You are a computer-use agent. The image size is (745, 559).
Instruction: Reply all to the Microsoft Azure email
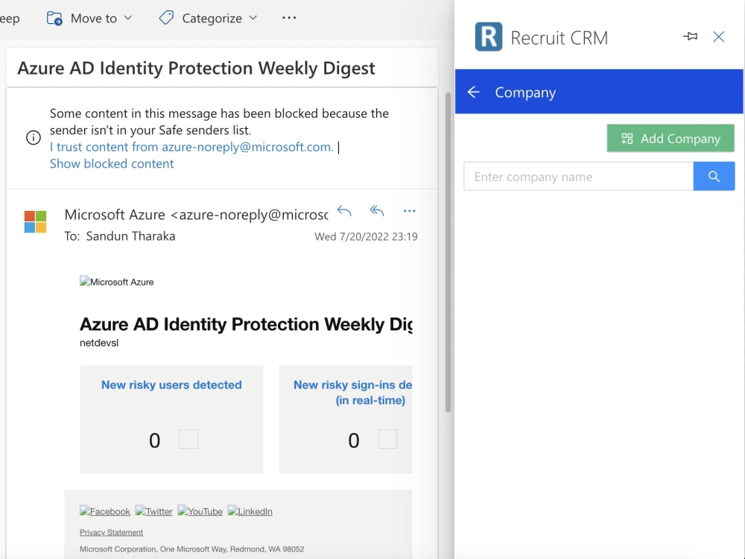point(377,211)
